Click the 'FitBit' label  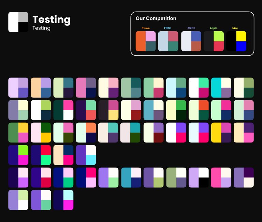168,28
